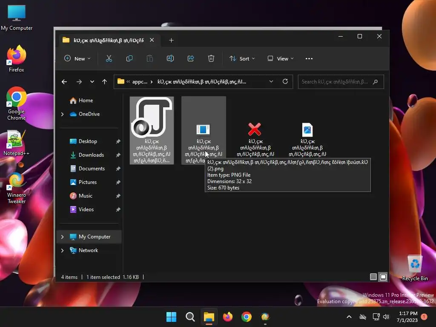Unpin Desktop using its pin icon

coord(118,141)
